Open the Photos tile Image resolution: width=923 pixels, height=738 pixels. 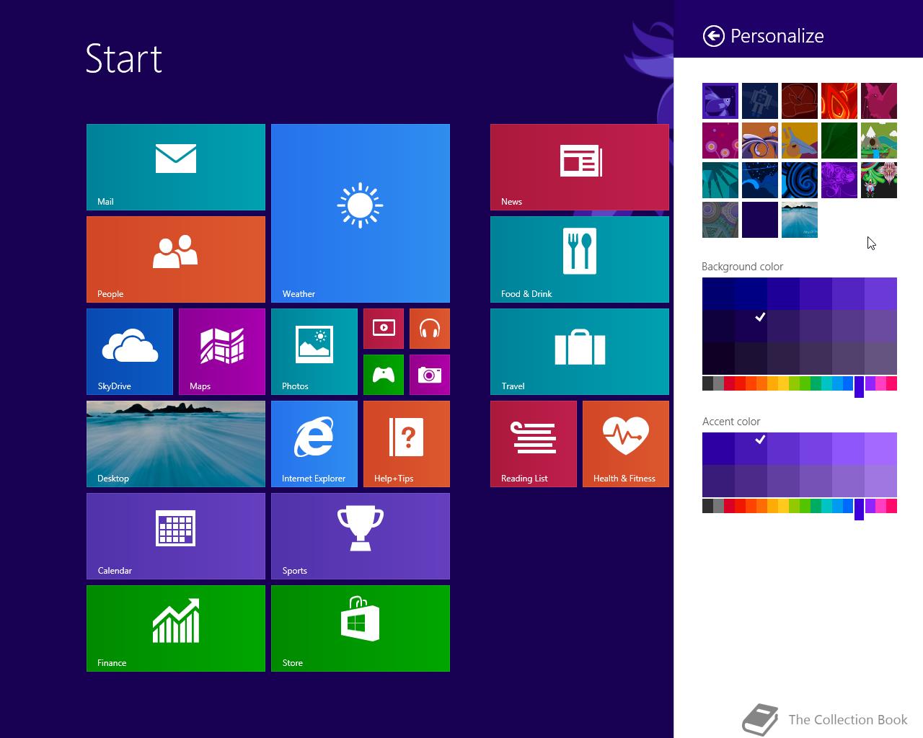click(x=314, y=352)
